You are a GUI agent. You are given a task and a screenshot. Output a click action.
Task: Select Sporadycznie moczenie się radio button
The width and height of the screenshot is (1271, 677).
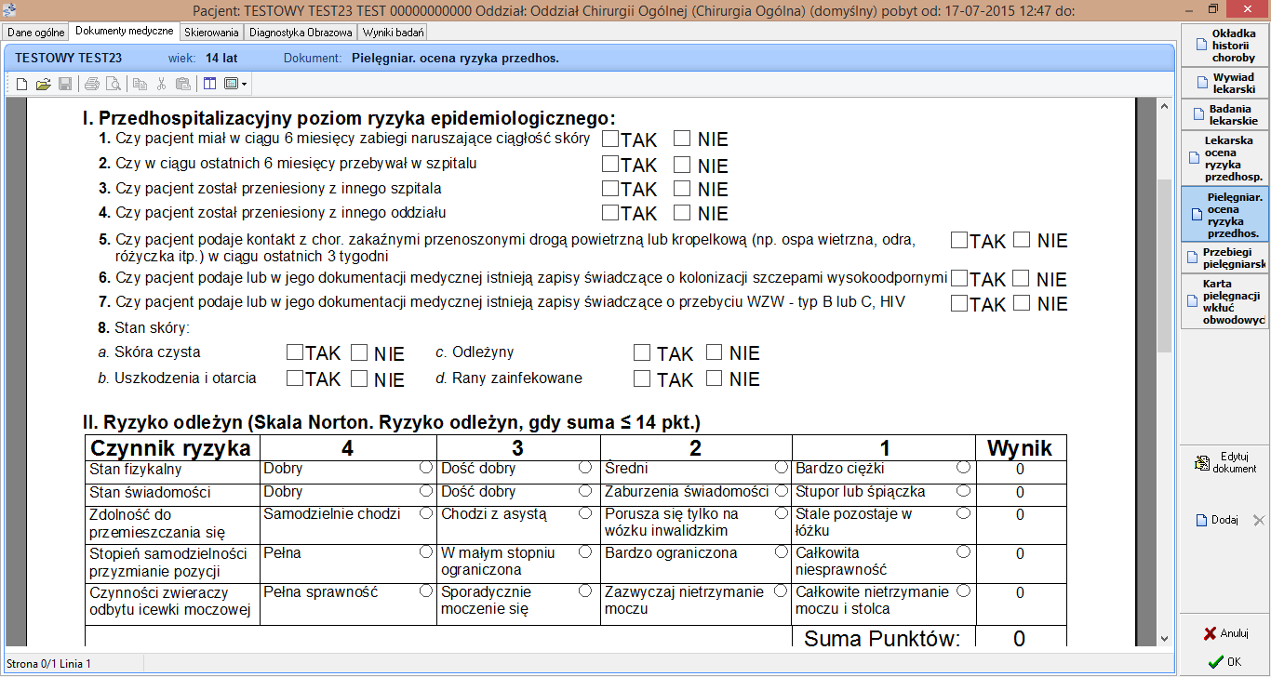pyautogui.click(x=585, y=591)
